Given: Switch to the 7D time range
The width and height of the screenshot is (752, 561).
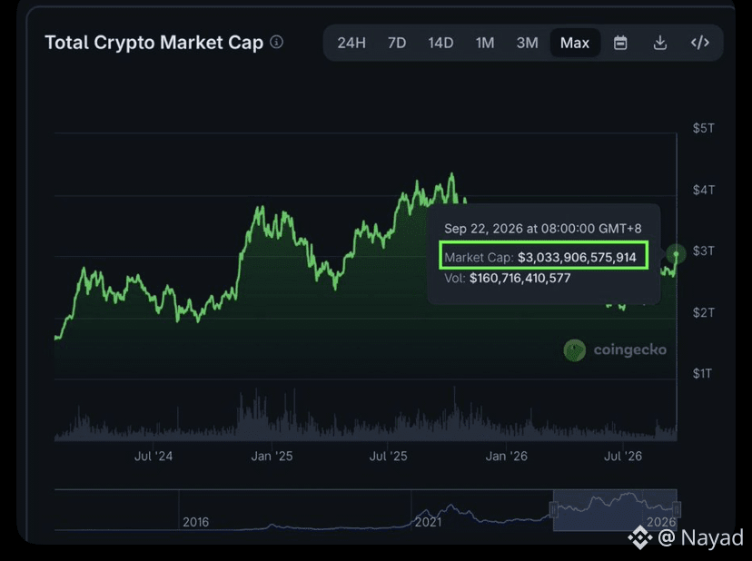Looking at the screenshot, I should pyautogui.click(x=397, y=44).
